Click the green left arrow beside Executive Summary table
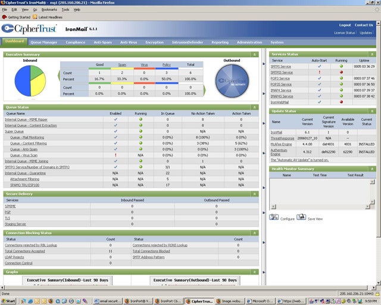 pos(58,76)
